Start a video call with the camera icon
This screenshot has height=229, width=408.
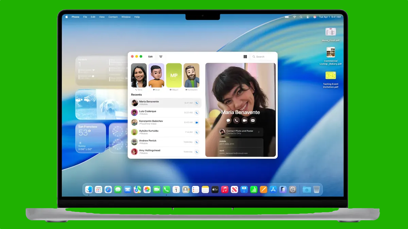244,120
